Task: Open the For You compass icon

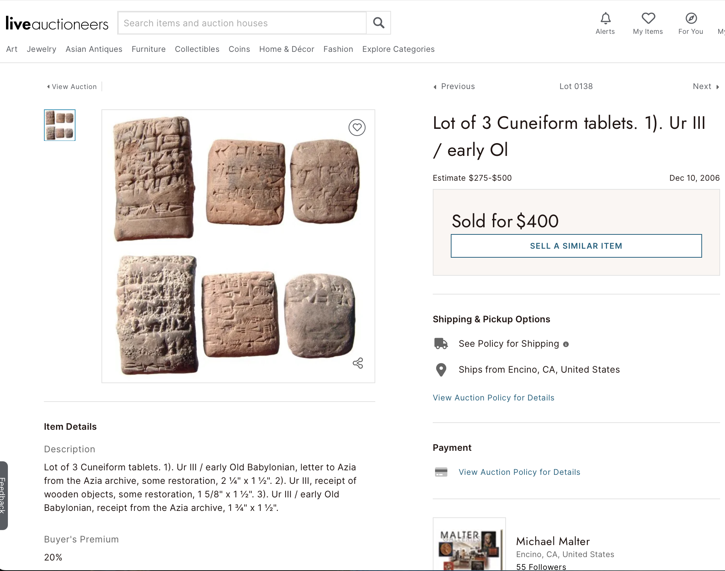Action: pos(691,18)
